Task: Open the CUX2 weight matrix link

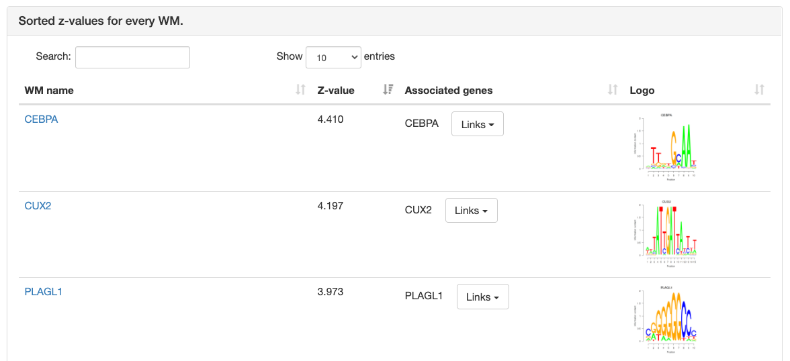Action: coord(38,206)
